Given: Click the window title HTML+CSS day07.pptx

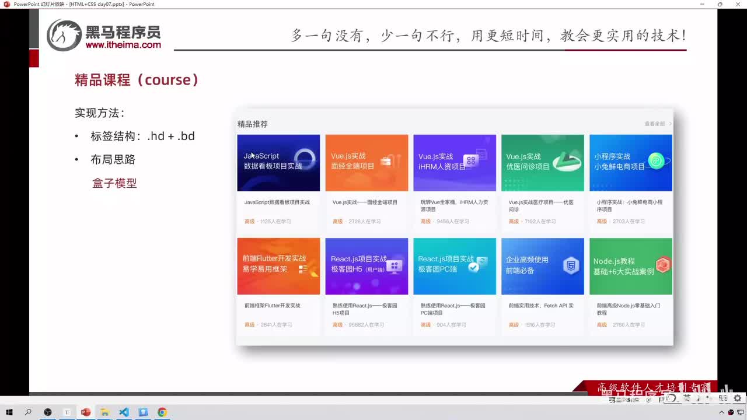Looking at the screenshot, I should tap(96, 4).
